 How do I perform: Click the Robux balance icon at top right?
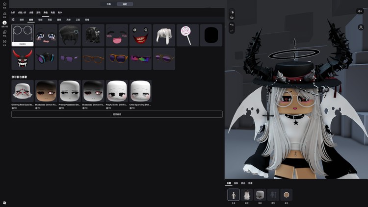coord(361,11)
